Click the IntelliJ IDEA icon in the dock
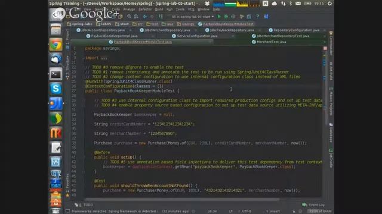This screenshot has height=214, width=382. 56,103
